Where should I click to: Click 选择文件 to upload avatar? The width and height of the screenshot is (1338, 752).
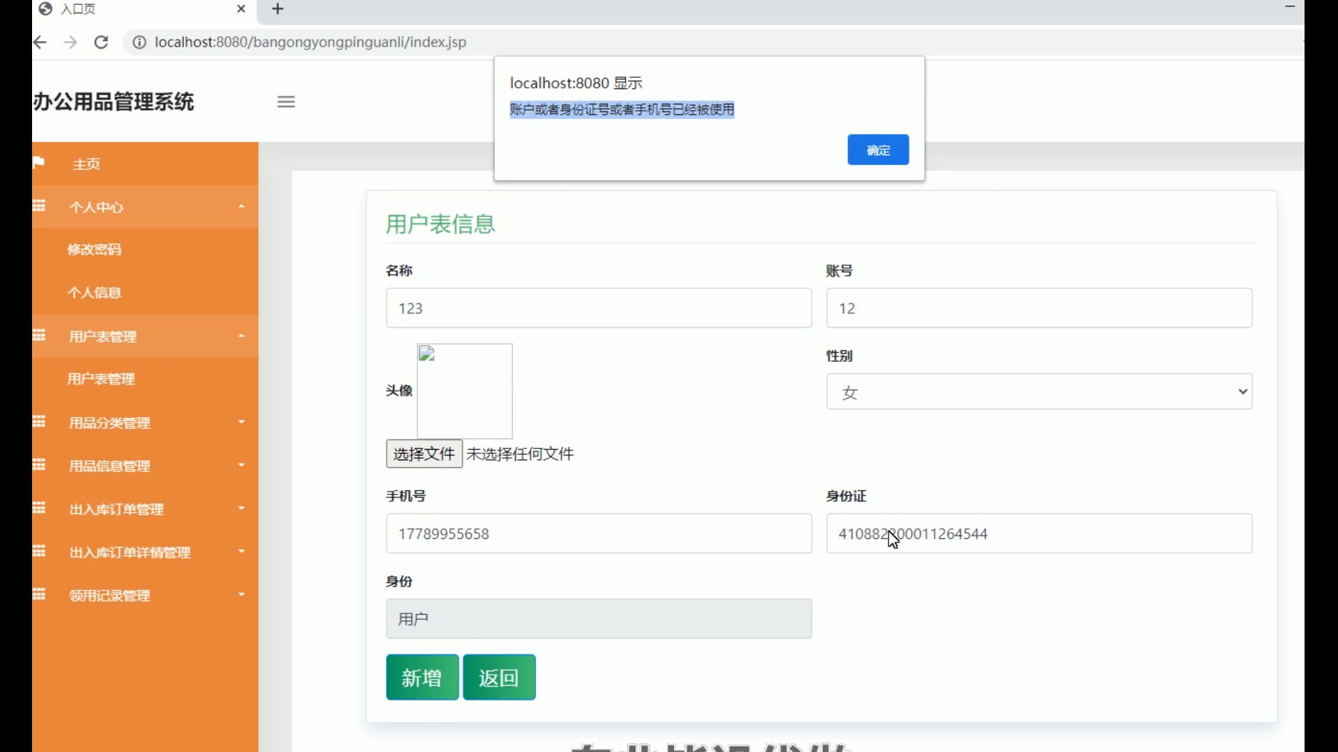424,454
